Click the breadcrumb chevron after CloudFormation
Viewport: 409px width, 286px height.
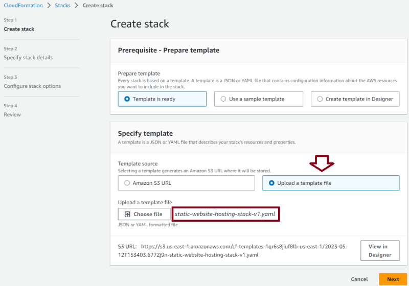[49, 6]
